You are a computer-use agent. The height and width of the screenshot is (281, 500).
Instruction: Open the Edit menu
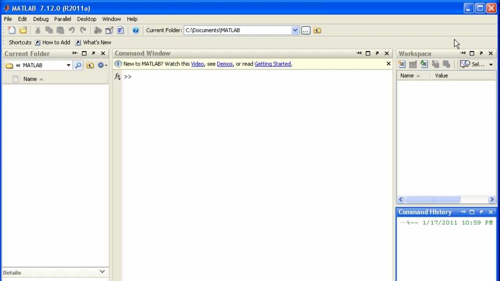tap(22, 19)
